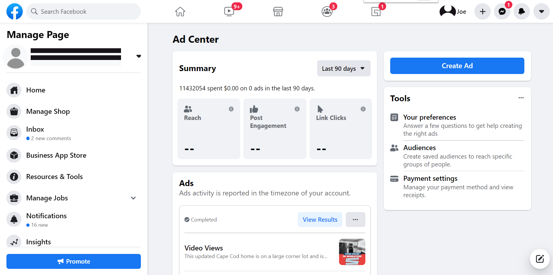The image size is (553, 275).
Task: Expand the Last 90 days dropdown
Action: pos(343,68)
